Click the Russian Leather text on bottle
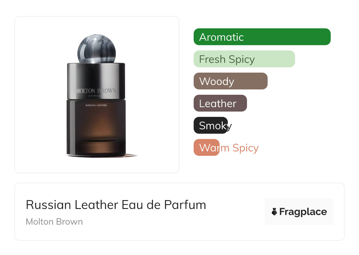Image resolution: width=359 pixels, height=255 pixels. [96, 105]
